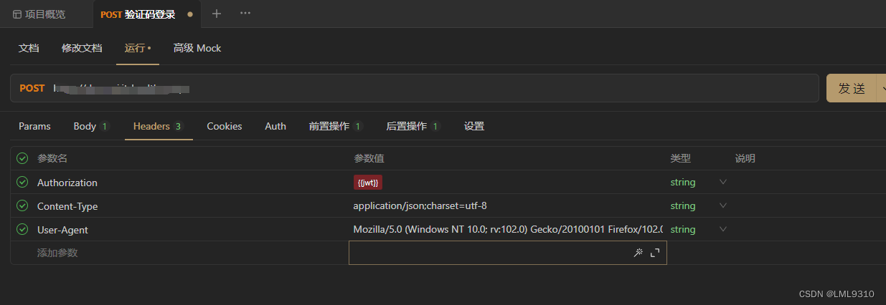Open type dropdown for User-Agent row
Image resolution: width=886 pixels, height=305 pixels.
coord(723,229)
